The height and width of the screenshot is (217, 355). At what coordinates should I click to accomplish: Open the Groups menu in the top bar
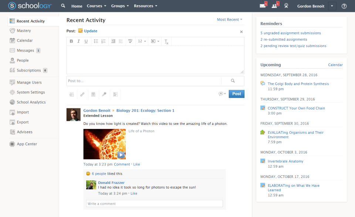(119, 6)
